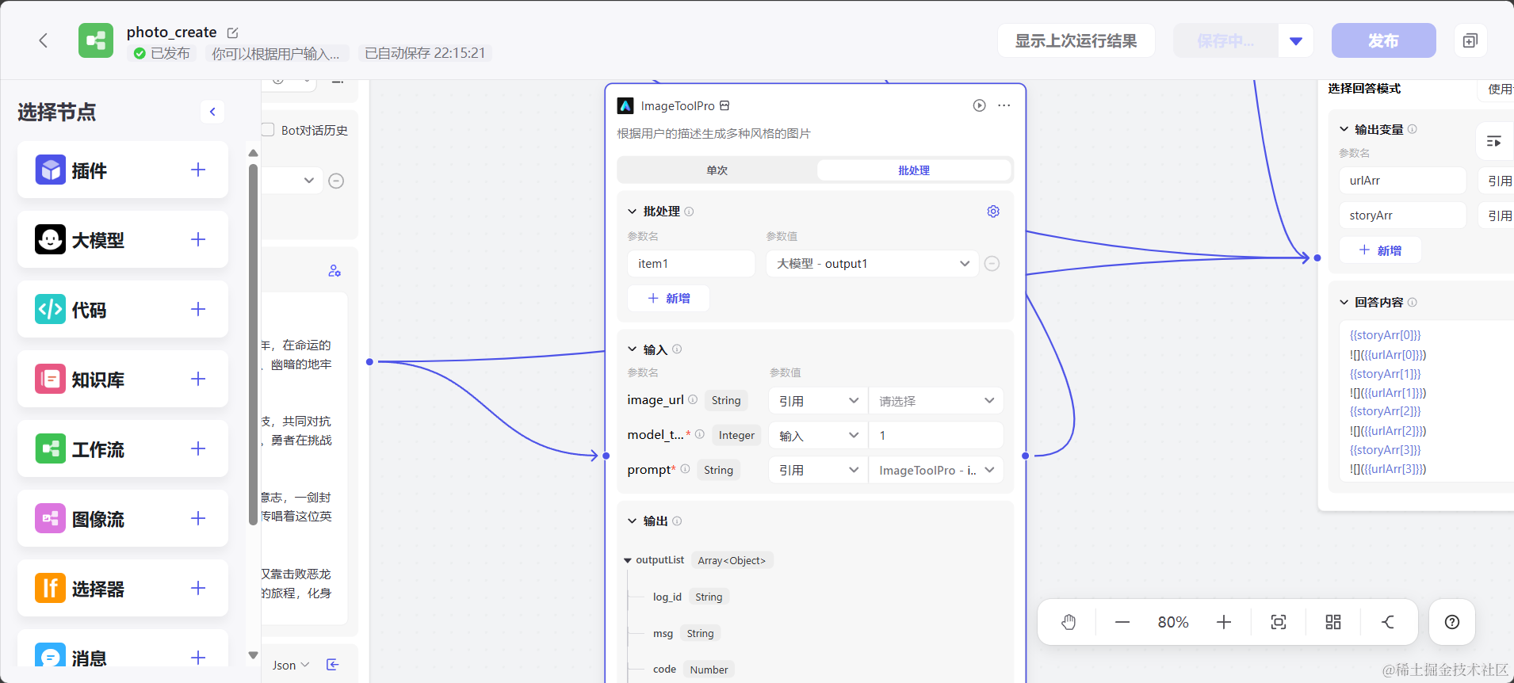Add a Code node with plus

pos(198,309)
